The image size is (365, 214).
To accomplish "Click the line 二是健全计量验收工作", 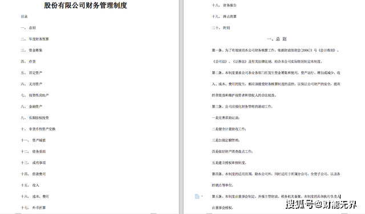I will [229, 129].
